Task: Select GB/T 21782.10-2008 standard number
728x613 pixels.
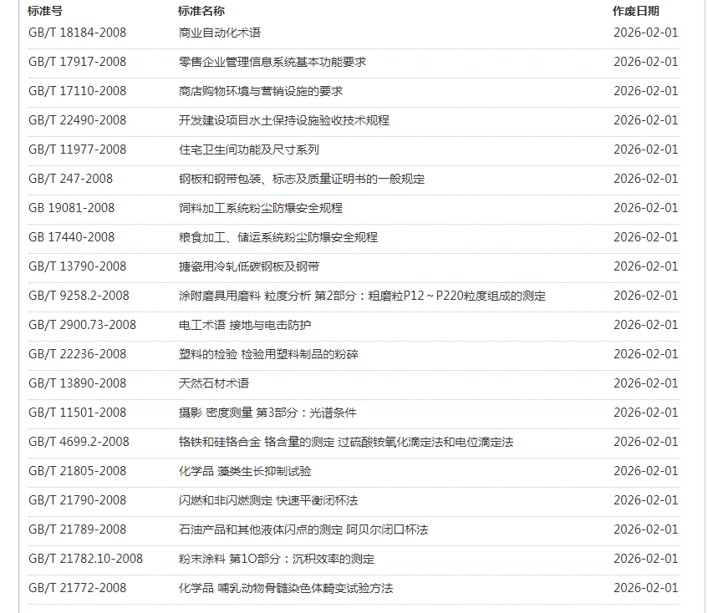Action: click(85, 559)
